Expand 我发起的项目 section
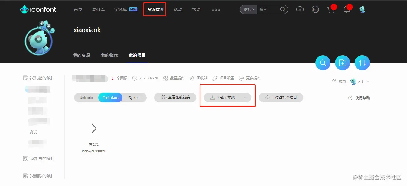The image size is (407, 186). (x=39, y=78)
